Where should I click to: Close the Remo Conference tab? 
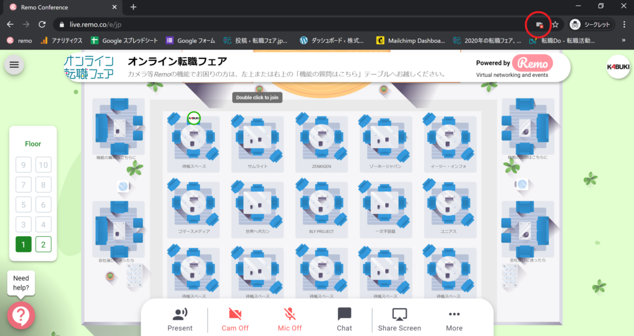(115, 7)
